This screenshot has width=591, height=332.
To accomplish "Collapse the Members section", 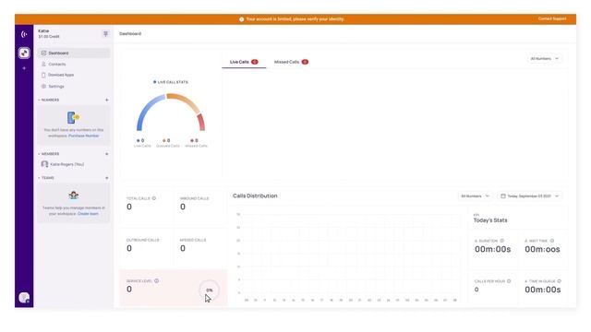I will coord(39,154).
